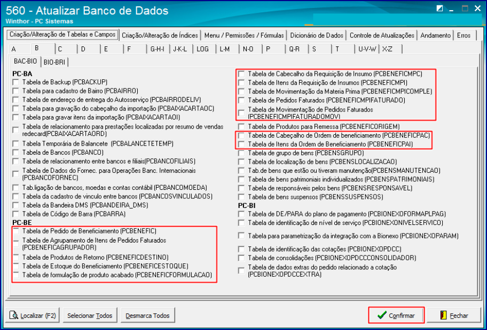Viewport: 487px width, 330px height.
Task: Click Selecionar Todos button
Action: 90,316
